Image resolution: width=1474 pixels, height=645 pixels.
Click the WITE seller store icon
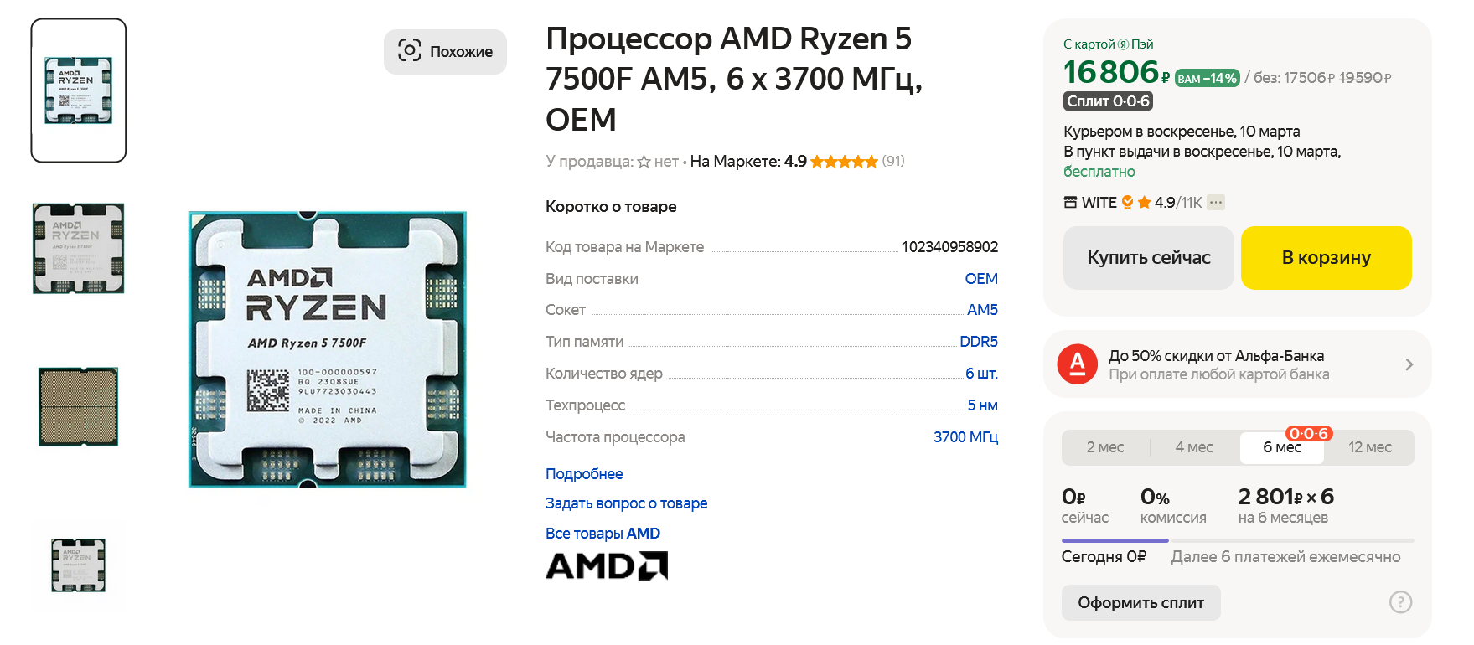pos(1070,203)
